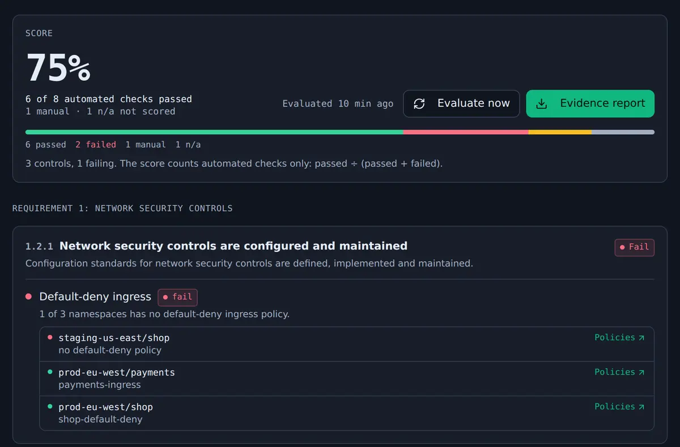This screenshot has width=680, height=447.
Task: Click control title 'Network security controls are configured'
Action: (x=233, y=246)
